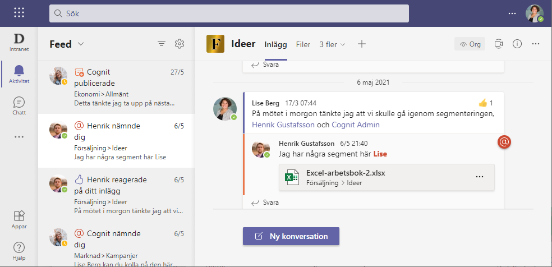Start a video meeting in channel
The height and width of the screenshot is (267, 552).
pyautogui.click(x=499, y=44)
